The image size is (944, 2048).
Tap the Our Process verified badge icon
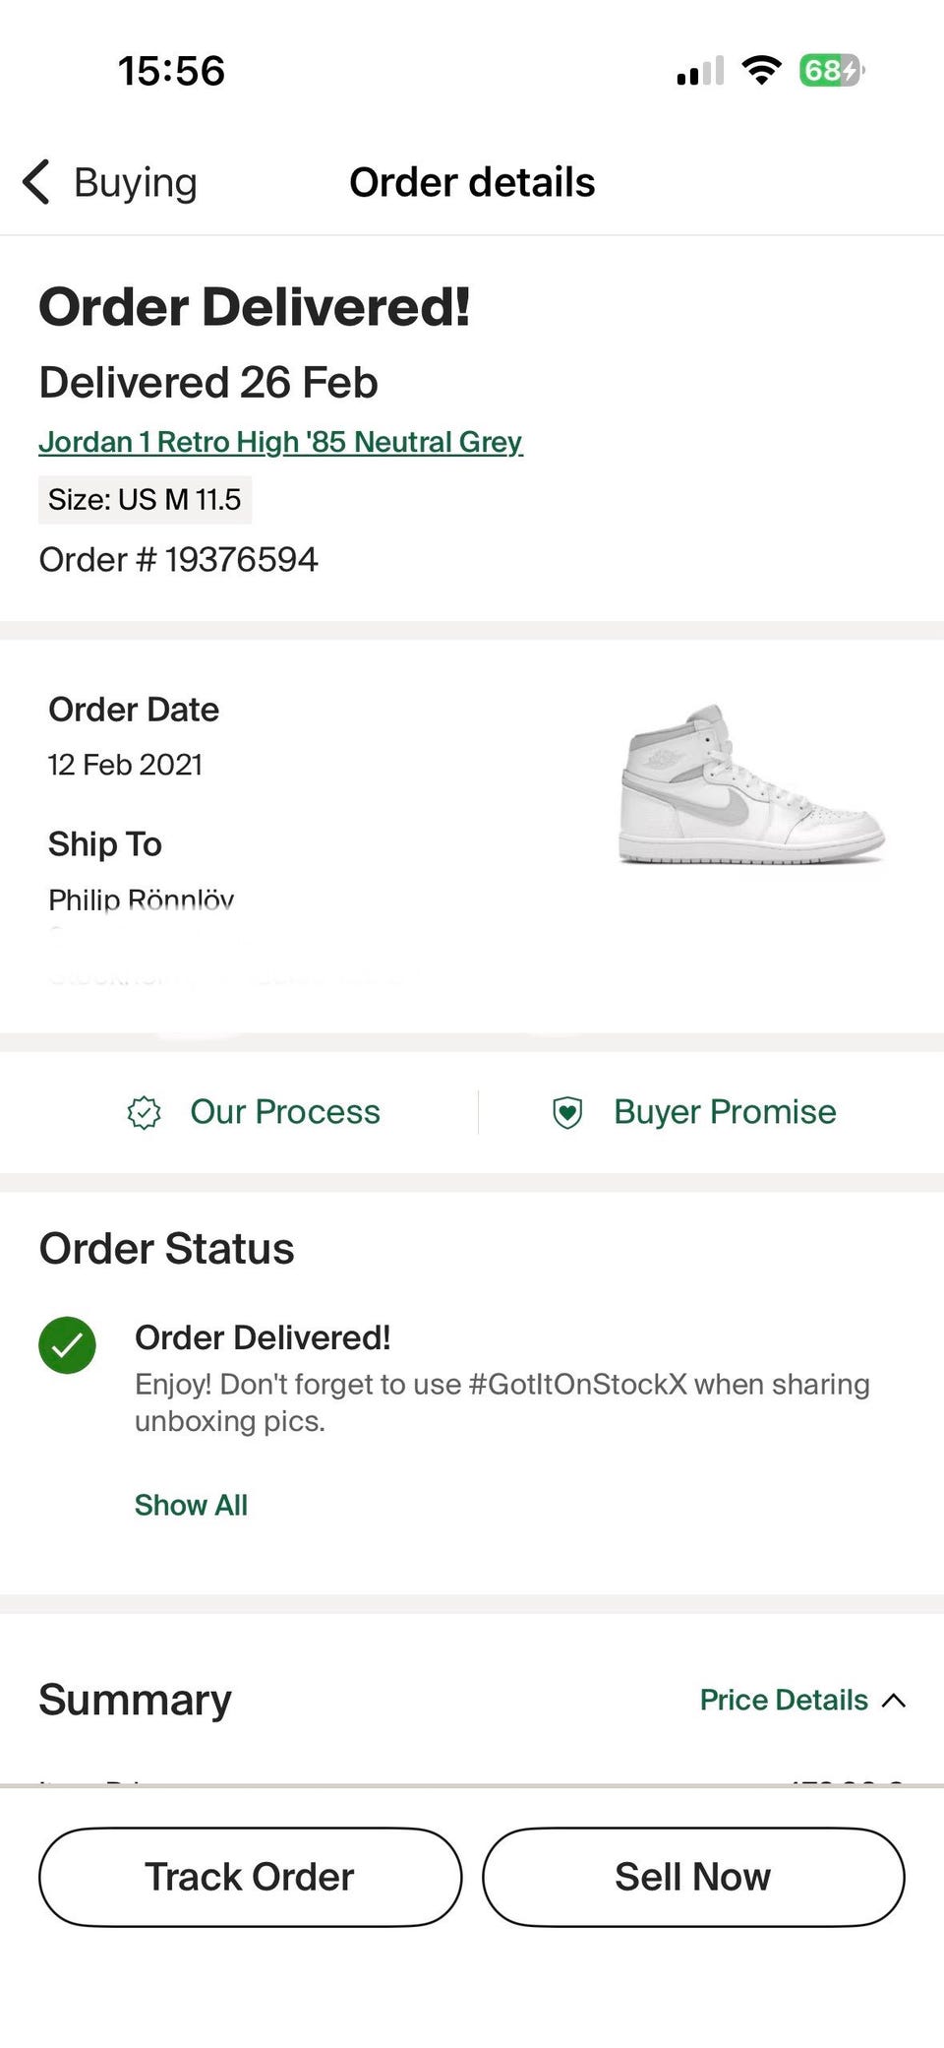(x=145, y=1112)
